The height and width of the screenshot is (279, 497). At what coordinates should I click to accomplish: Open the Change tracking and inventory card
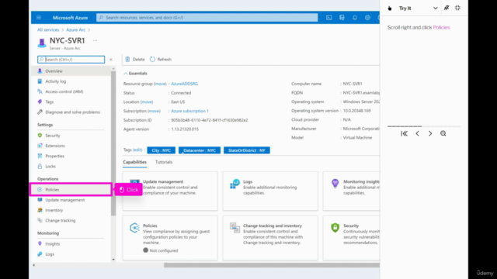pyautogui.click(x=270, y=238)
